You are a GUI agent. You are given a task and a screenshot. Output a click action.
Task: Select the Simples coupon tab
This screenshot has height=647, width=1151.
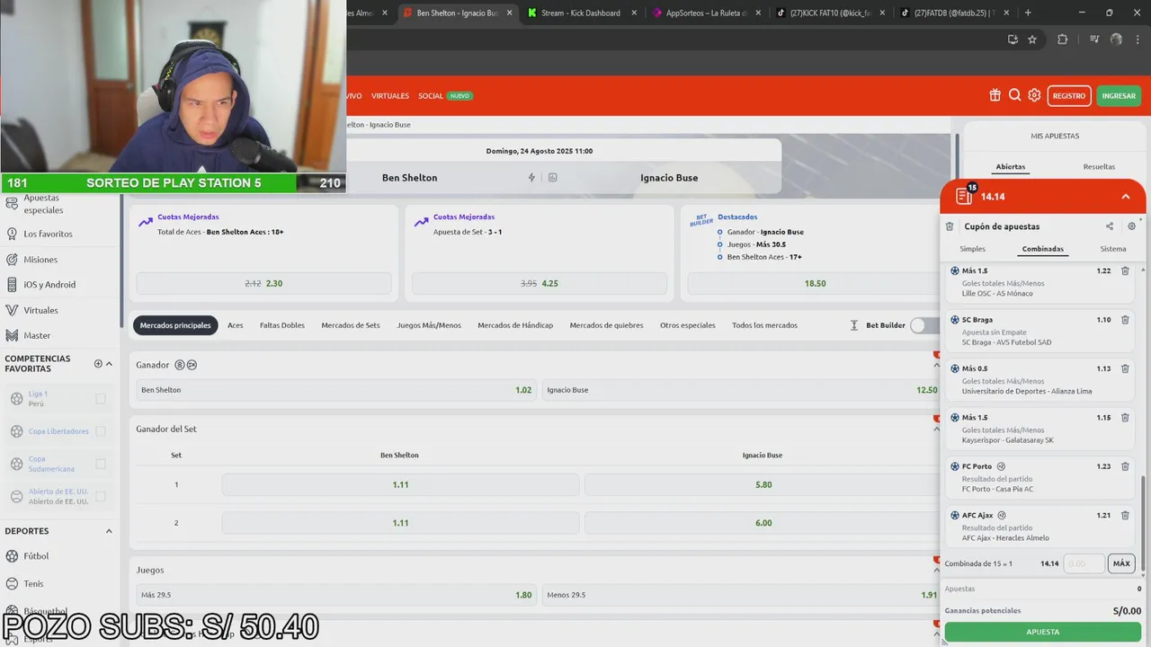point(972,249)
